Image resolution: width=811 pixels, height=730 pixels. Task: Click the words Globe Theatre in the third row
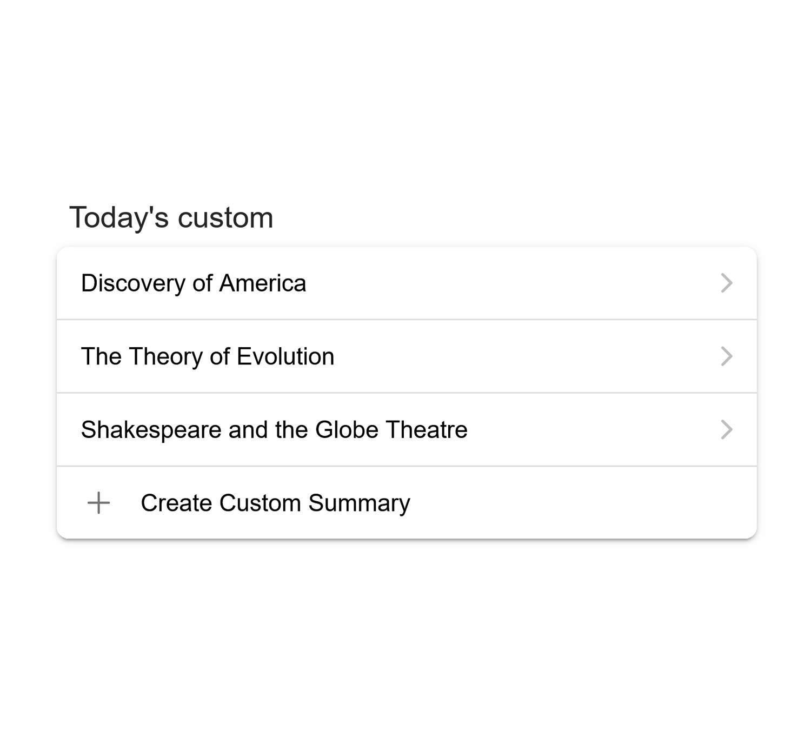coord(391,430)
